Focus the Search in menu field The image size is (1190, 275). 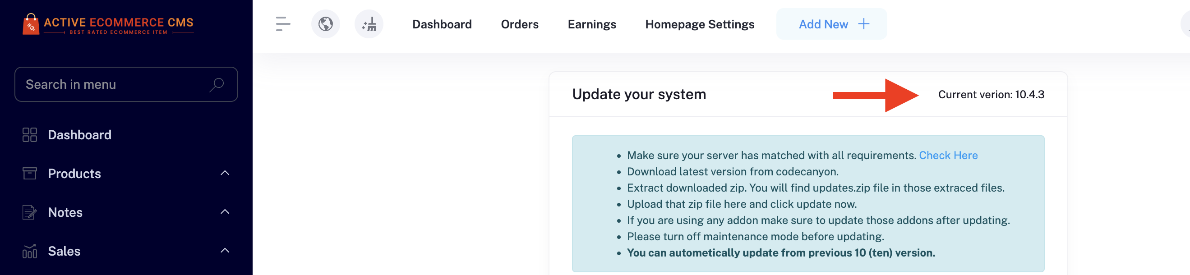point(126,84)
